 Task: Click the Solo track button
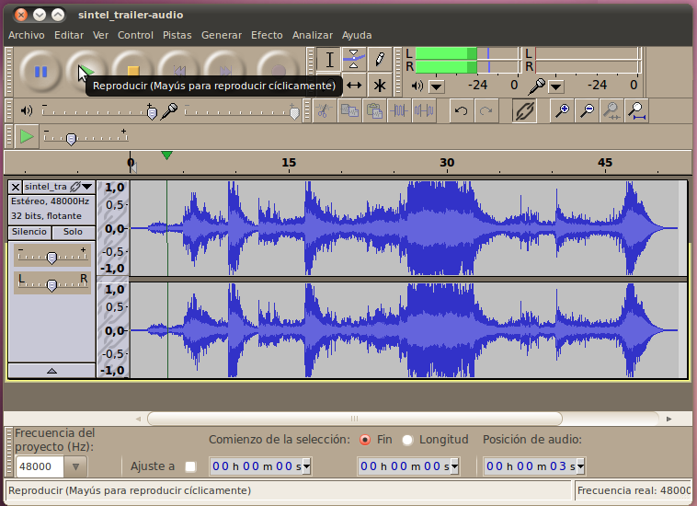tap(73, 232)
